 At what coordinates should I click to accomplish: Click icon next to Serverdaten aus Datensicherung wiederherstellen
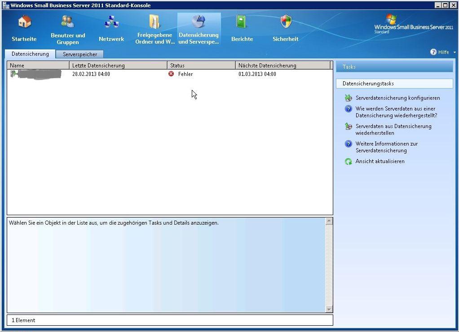click(348, 126)
